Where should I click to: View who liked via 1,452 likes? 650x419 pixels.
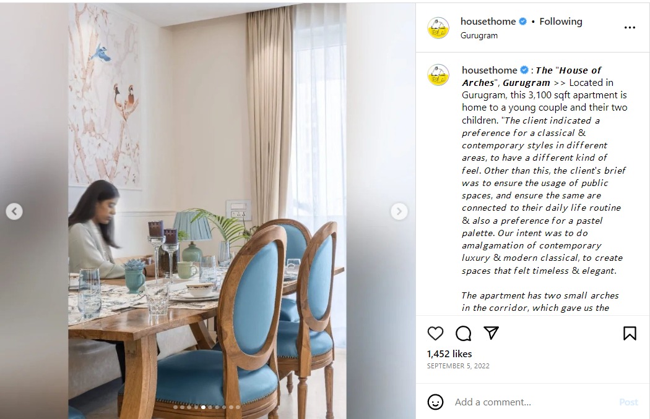(449, 354)
